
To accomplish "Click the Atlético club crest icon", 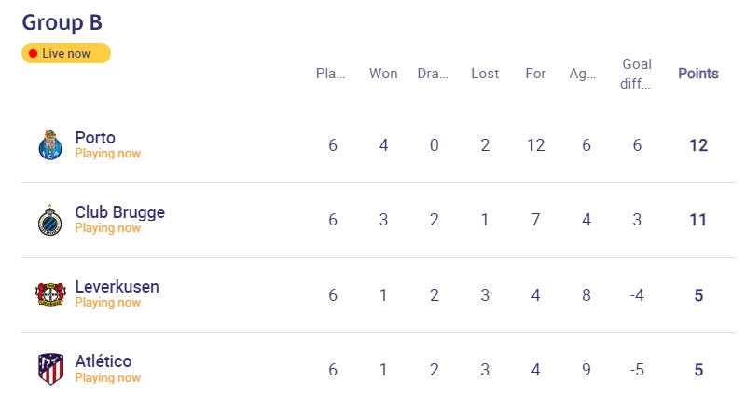I will click(x=51, y=369).
